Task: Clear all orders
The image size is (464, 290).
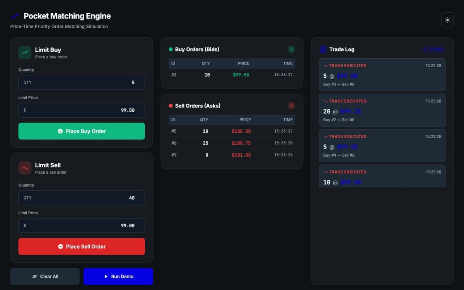Action: coord(45,276)
